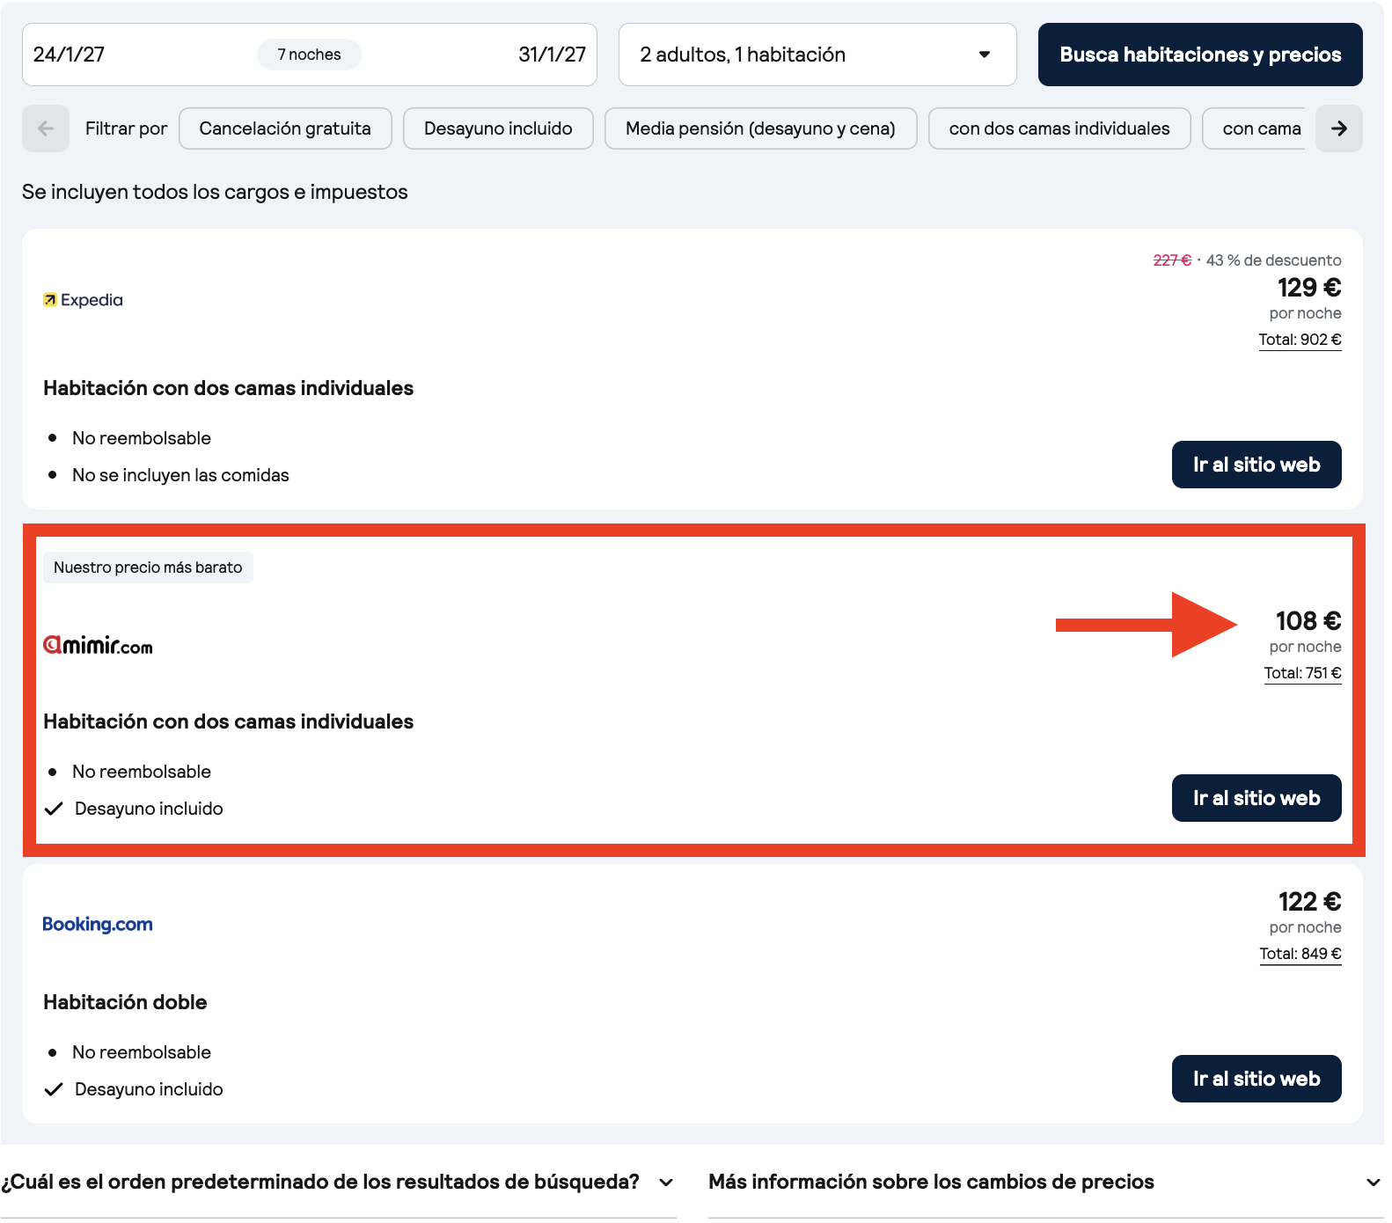Go to Expedia site via Ir al sitio web
The width and height of the screenshot is (1392, 1223).
click(x=1256, y=465)
